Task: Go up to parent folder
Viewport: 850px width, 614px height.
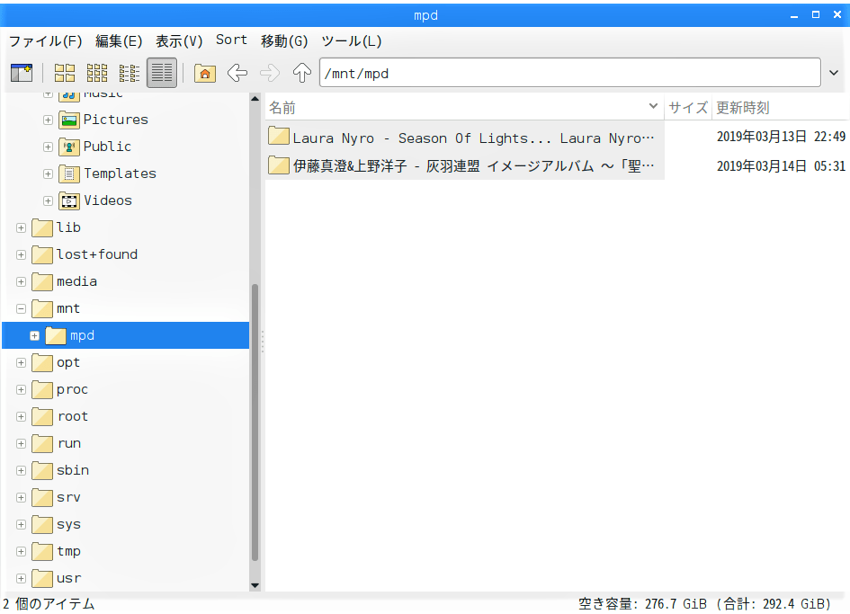Action: pyautogui.click(x=302, y=73)
